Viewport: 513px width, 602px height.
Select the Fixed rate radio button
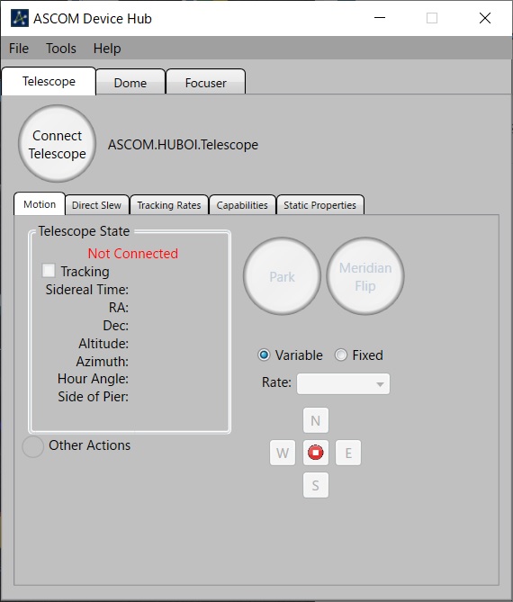click(341, 355)
